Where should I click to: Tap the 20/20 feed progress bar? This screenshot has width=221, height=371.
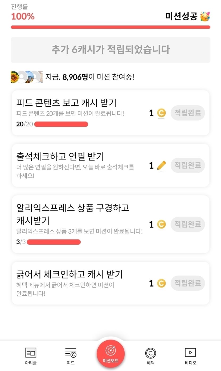pos(61,124)
